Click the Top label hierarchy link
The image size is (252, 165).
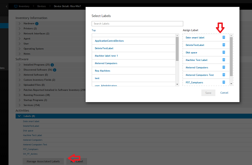coord(94,30)
